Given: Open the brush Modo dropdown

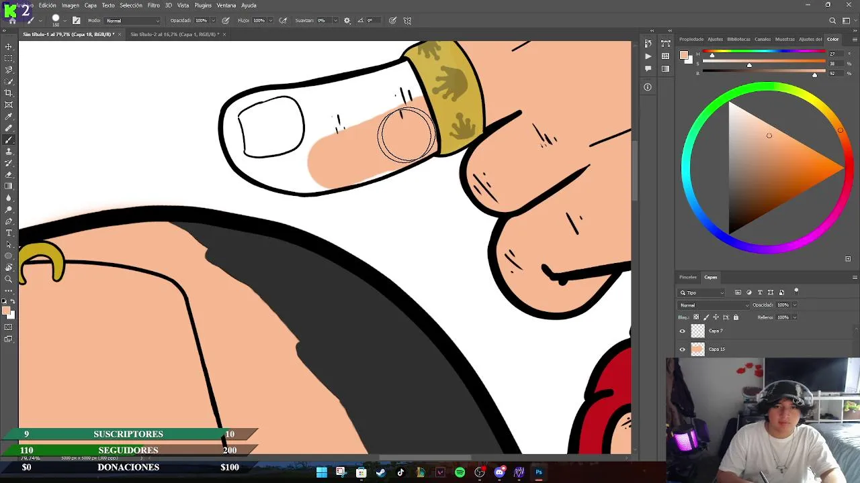Looking at the screenshot, I should point(133,21).
